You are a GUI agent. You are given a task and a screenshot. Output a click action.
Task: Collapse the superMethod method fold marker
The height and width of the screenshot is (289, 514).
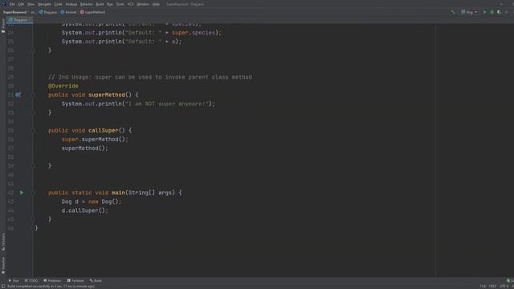(x=34, y=95)
